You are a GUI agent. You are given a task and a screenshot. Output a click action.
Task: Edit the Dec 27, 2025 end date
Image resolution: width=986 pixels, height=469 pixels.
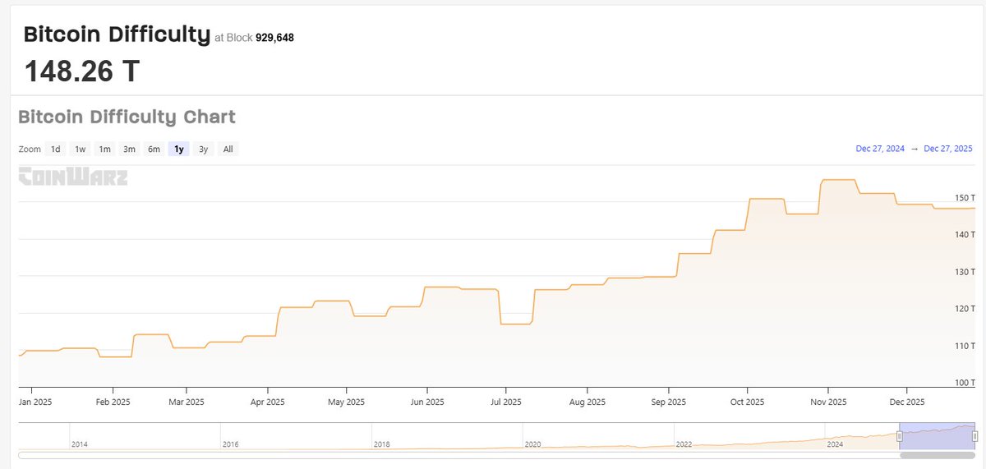(x=948, y=149)
